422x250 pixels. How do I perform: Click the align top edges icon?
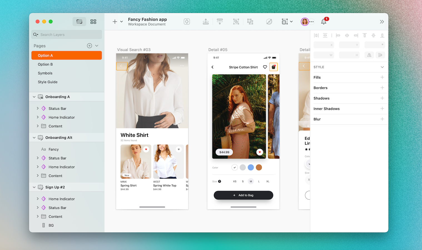pos(364,35)
